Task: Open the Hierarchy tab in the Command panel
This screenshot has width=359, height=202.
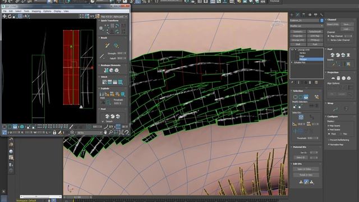Action: pyautogui.click(x=303, y=15)
